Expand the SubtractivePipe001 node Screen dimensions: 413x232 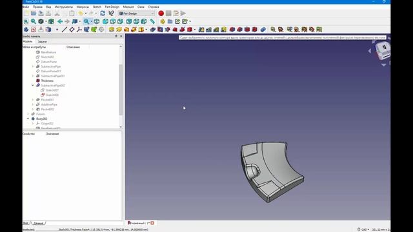(x=33, y=76)
